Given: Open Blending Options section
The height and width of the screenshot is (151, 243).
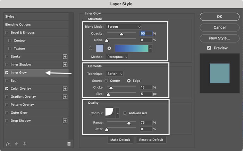Looking at the screenshot, I should tap(36, 25).
